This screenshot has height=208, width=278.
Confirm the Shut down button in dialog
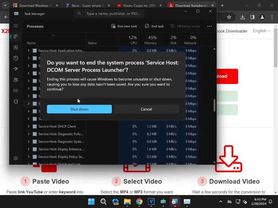(x=79, y=109)
